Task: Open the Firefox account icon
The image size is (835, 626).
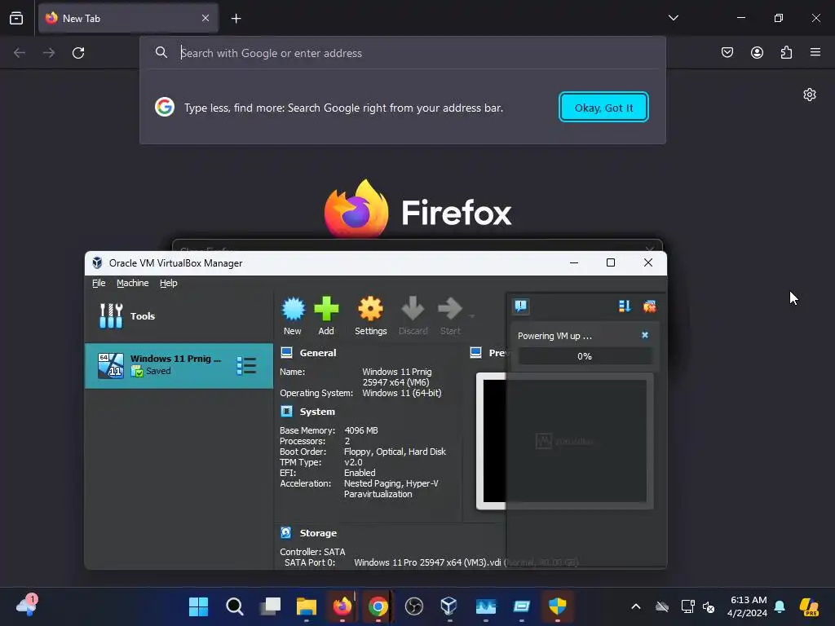Action: tap(757, 52)
